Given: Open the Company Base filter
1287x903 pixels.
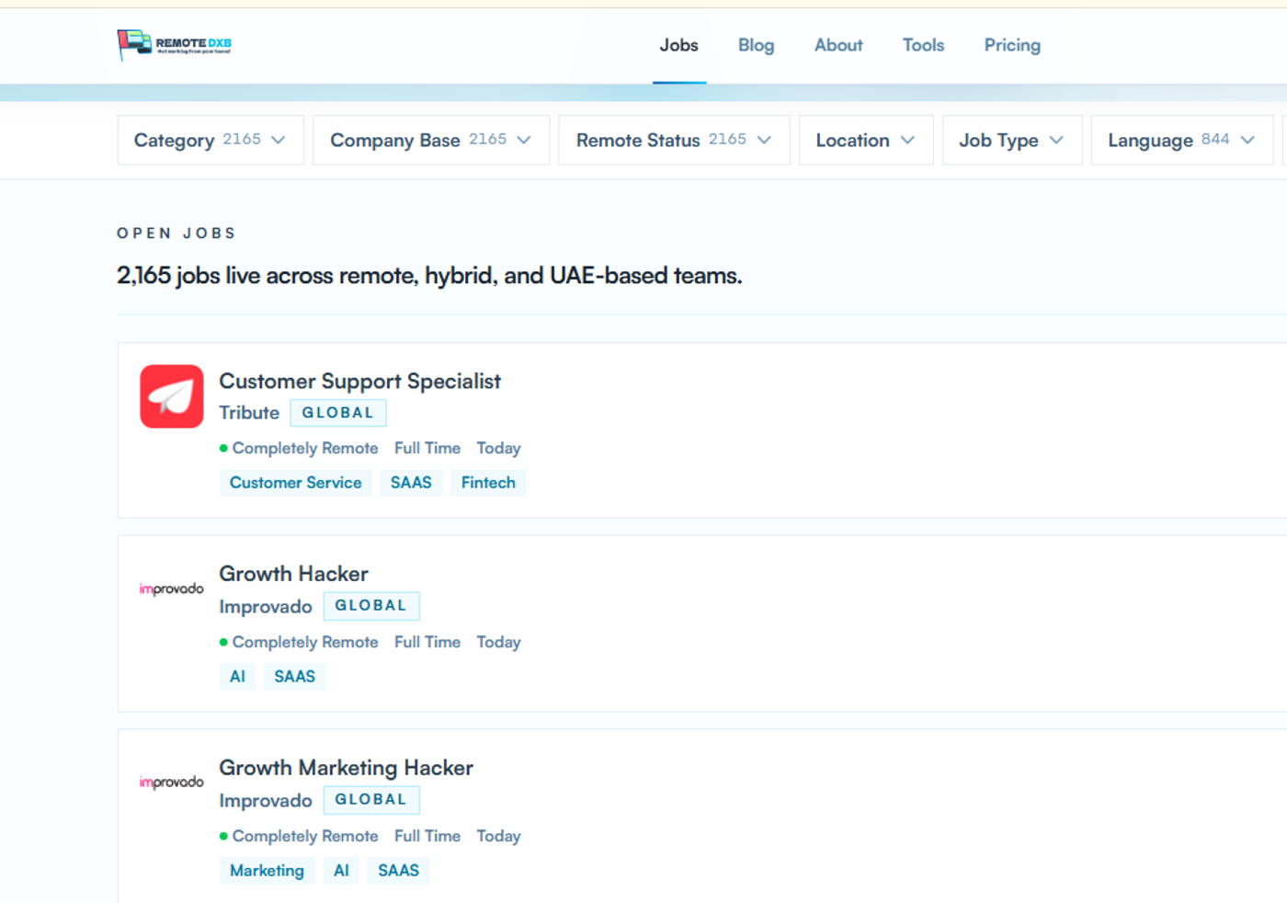Looking at the screenshot, I should point(431,140).
